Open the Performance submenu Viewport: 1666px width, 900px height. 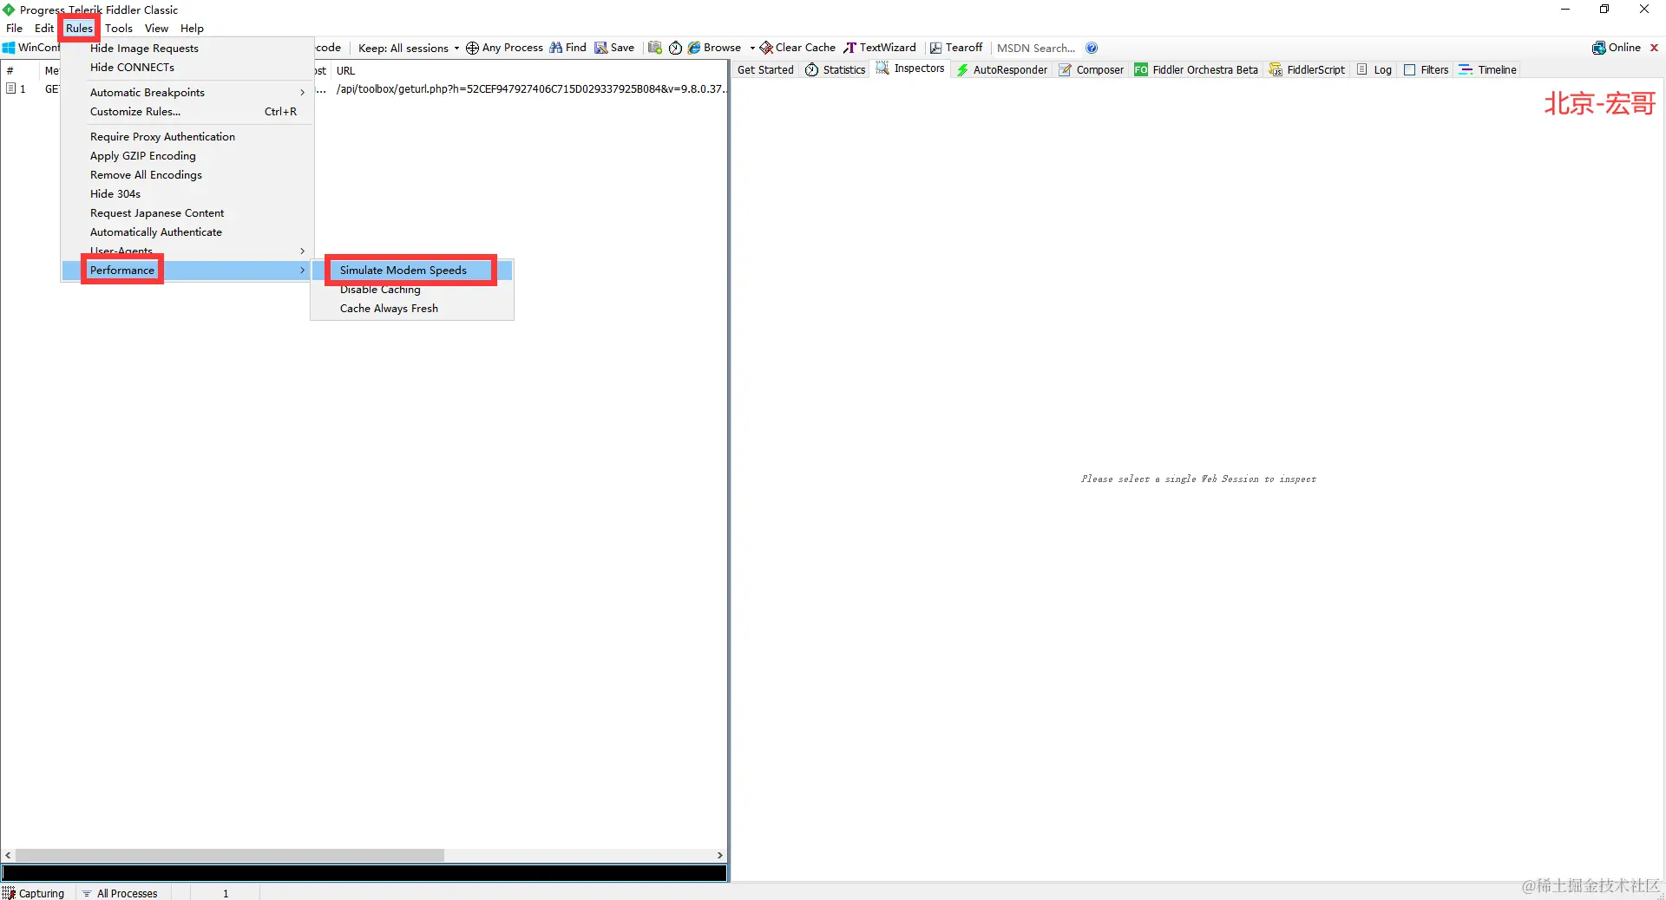[x=187, y=270]
